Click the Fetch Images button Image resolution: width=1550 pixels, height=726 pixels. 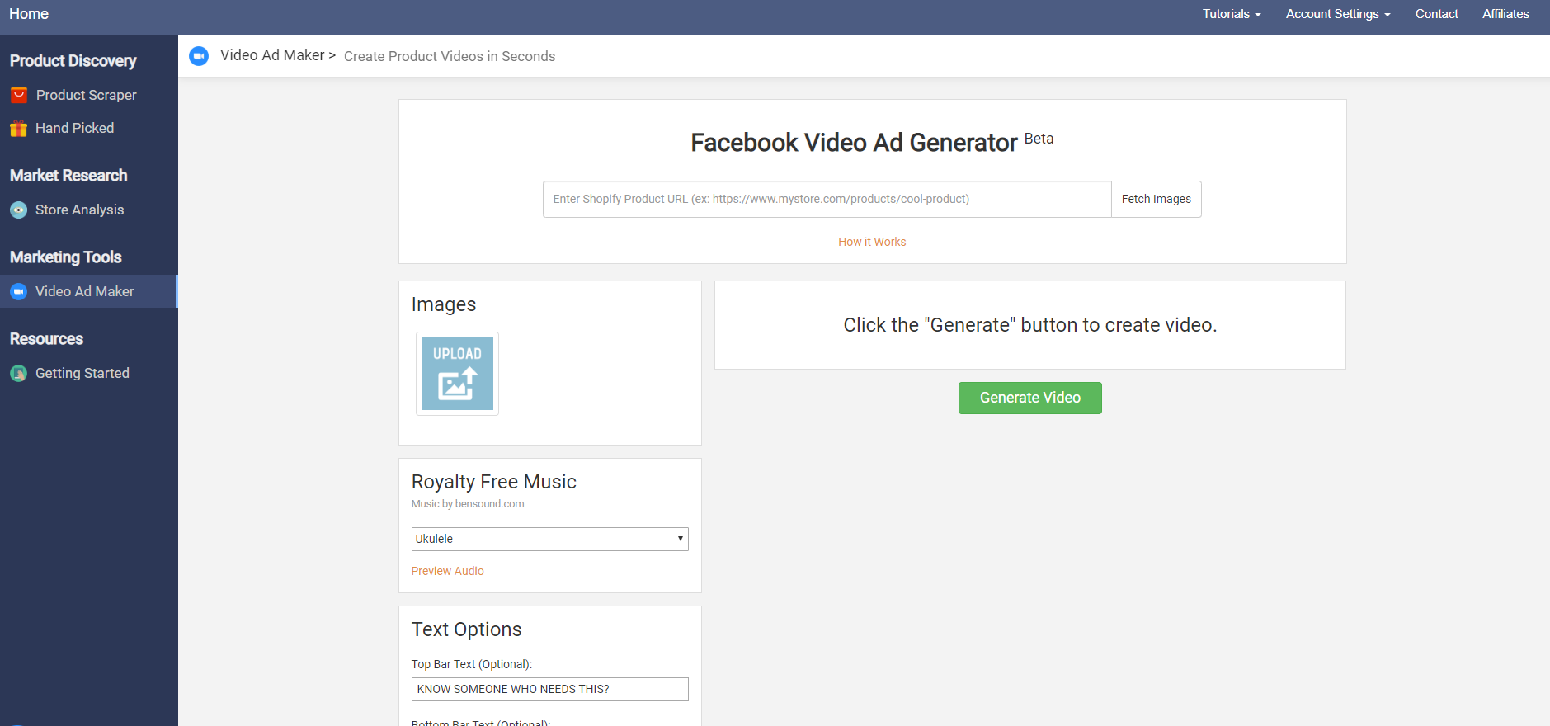(1156, 200)
